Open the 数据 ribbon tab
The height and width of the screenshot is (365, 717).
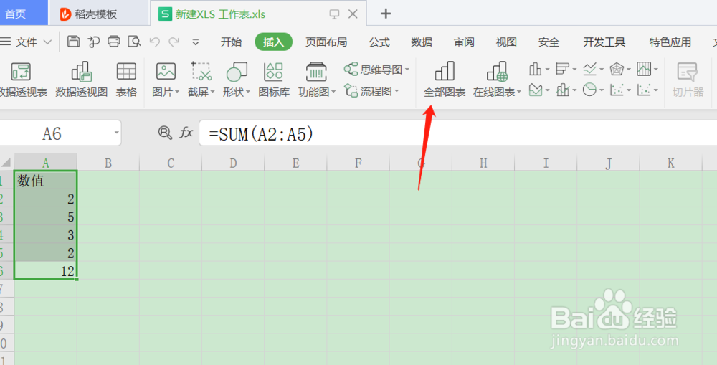[421, 42]
